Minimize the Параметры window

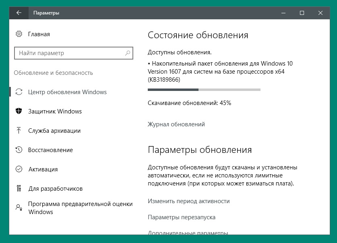(x=283, y=13)
